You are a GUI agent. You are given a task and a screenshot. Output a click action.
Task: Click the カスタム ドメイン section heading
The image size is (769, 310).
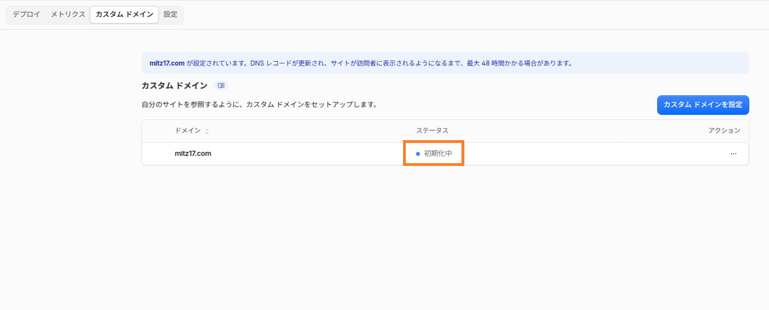coord(174,86)
